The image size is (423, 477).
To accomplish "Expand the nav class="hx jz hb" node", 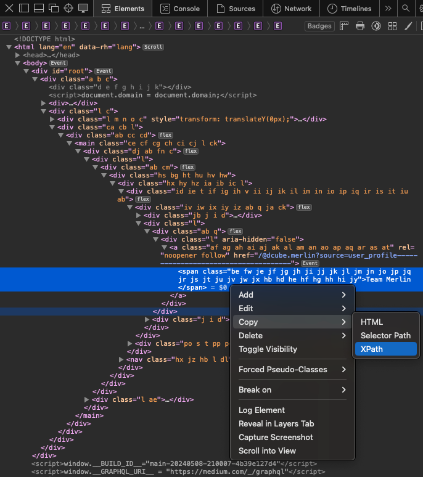I will 121,359.
